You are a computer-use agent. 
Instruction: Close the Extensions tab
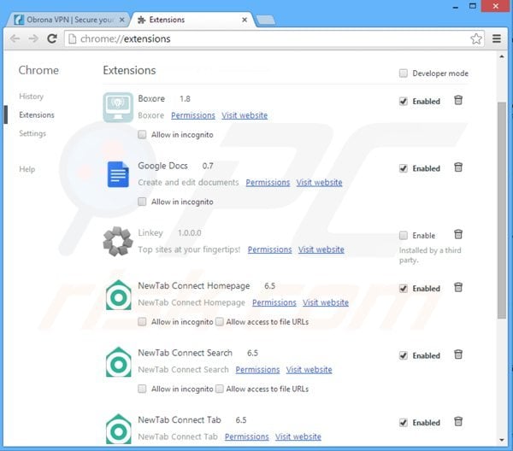[x=245, y=20]
